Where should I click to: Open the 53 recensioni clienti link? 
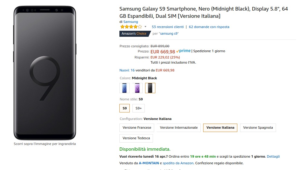(x=168, y=27)
